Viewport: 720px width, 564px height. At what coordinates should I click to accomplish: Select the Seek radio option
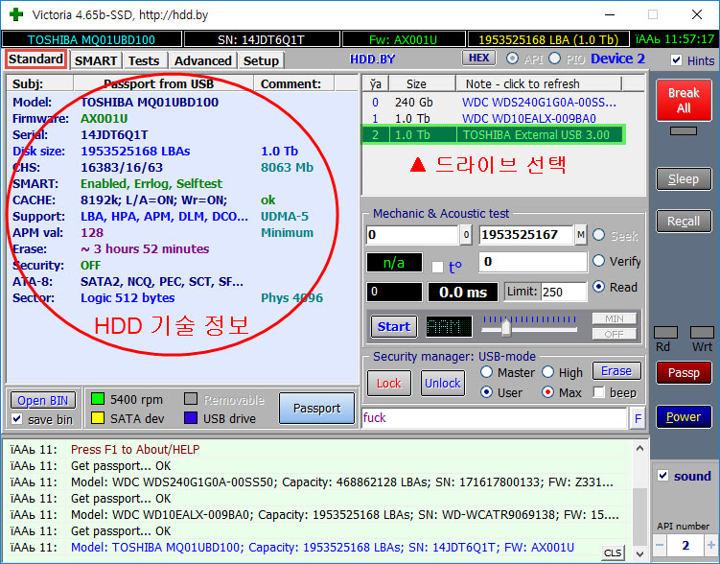click(x=599, y=235)
